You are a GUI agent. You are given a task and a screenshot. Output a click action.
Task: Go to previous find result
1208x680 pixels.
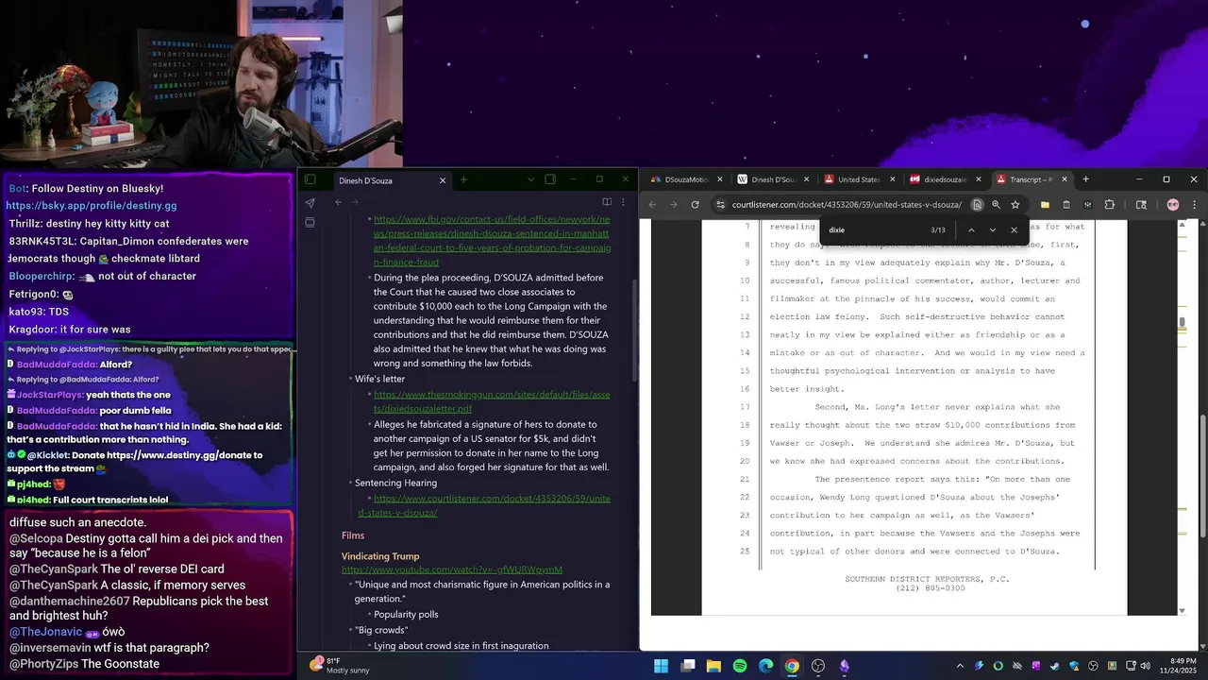pos(971,230)
